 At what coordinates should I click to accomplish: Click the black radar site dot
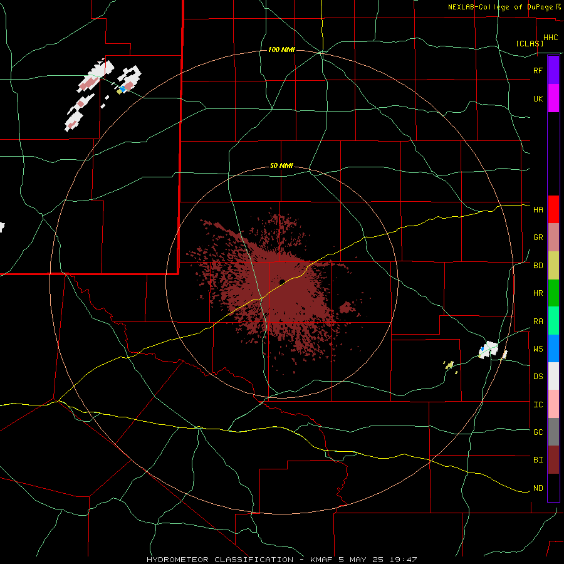283,281
